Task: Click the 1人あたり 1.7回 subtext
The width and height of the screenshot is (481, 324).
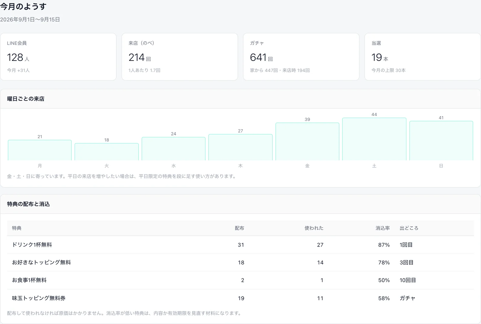Action: pyautogui.click(x=144, y=70)
